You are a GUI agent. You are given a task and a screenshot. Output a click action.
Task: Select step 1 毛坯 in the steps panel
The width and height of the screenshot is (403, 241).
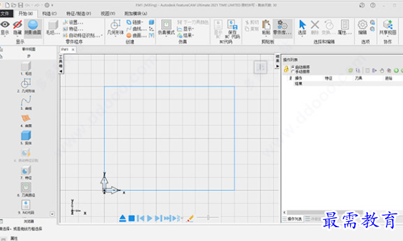click(26, 68)
